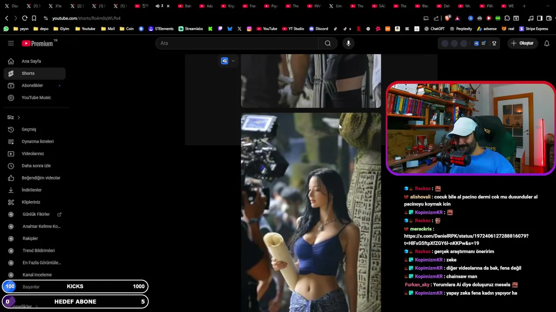Viewport: 556px width, 312px height.
Task: Open İndirilenler downloads
Action: pos(35,190)
